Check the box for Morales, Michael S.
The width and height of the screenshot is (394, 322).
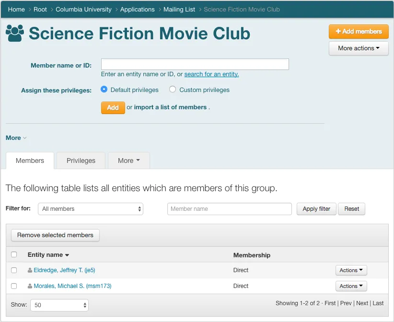click(14, 286)
